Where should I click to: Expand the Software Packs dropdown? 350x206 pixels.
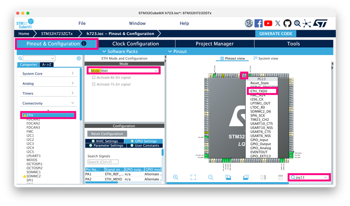tap(120, 52)
